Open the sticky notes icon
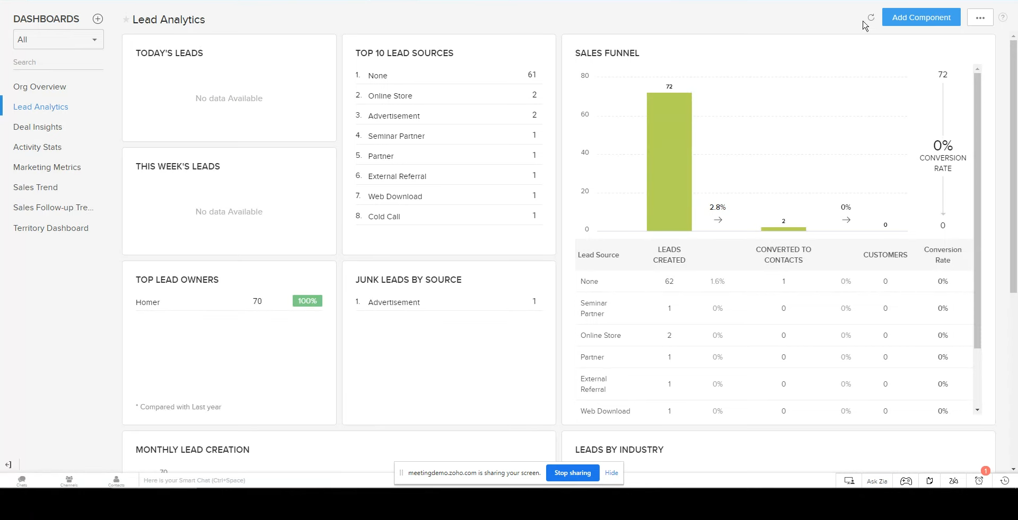This screenshot has height=520, width=1018. pyautogui.click(x=930, y=481)
